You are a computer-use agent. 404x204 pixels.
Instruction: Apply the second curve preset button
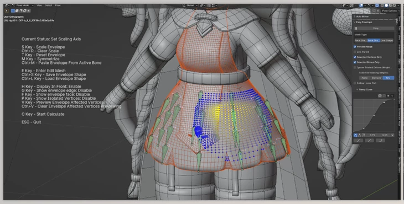pos(370,141)
